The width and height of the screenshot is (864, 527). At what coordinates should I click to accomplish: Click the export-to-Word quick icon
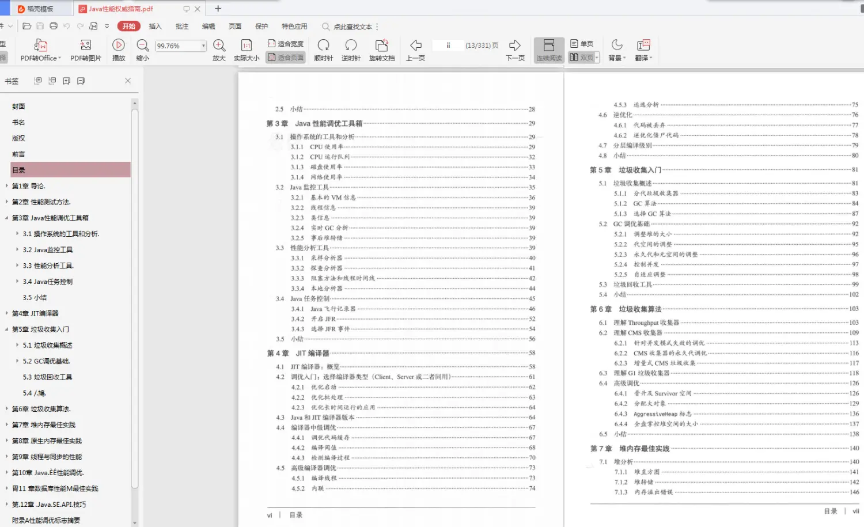click(93, 26)
